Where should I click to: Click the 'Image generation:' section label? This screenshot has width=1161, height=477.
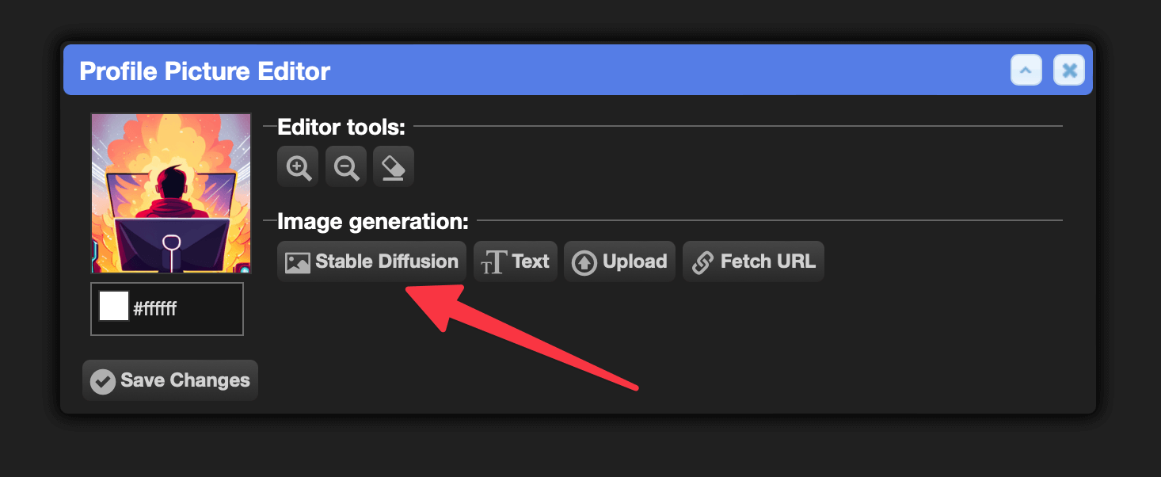coord(373,222)
